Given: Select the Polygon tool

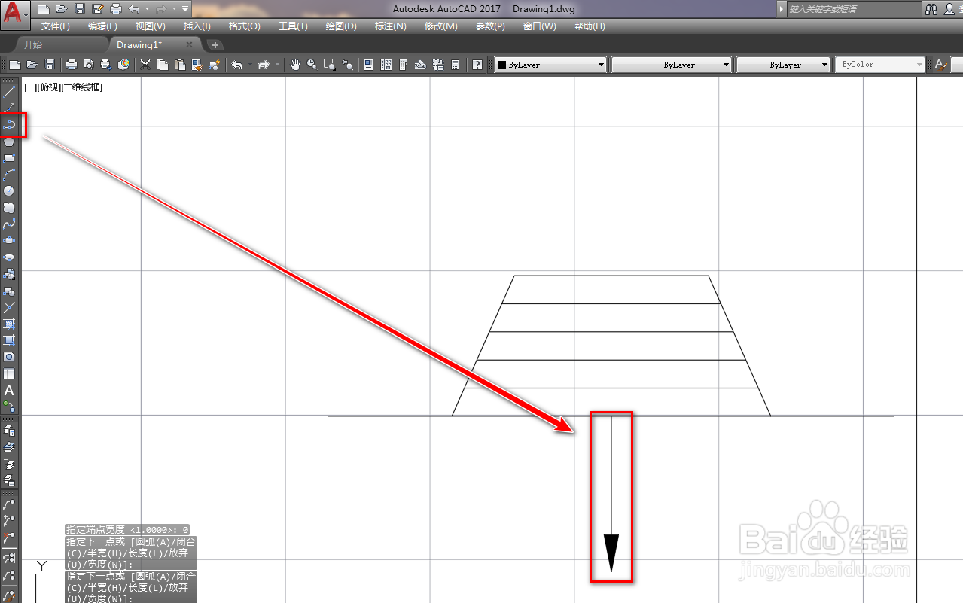Looking at the screenshot, I should point(9,142).
